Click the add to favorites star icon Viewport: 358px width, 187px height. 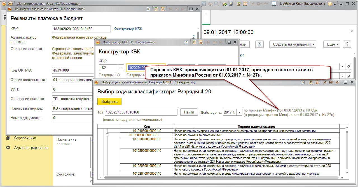[224, 4]
